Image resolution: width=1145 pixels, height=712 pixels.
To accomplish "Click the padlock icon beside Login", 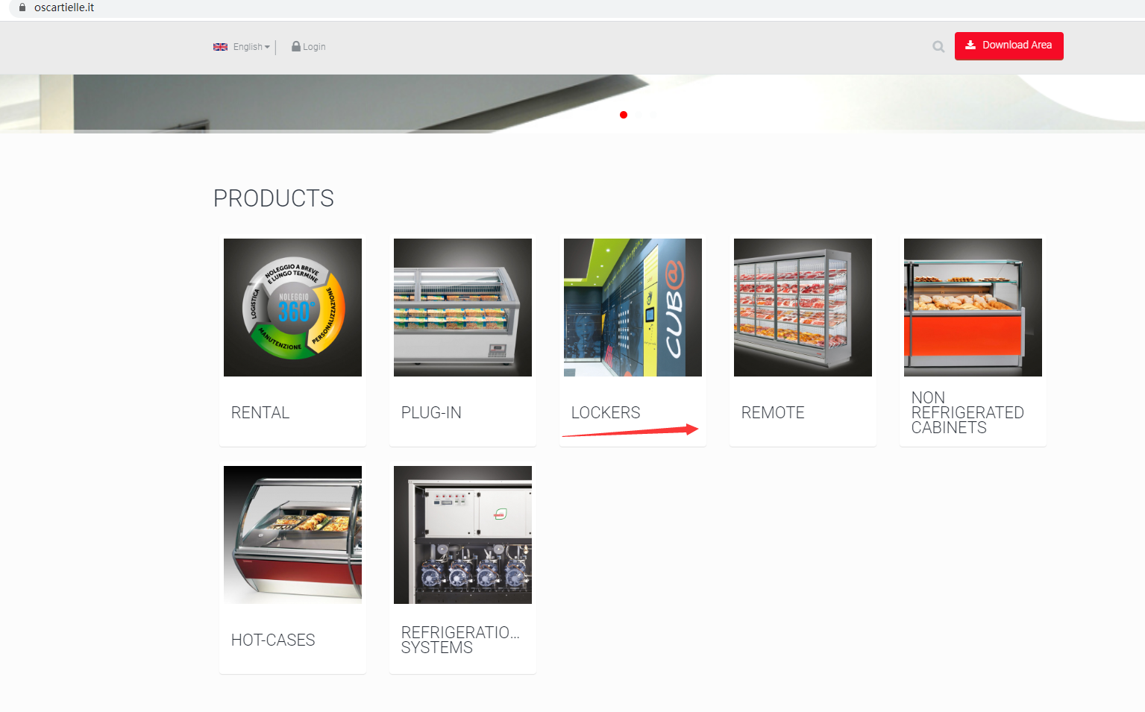I will pyautogui.click(x=296, y=46).
